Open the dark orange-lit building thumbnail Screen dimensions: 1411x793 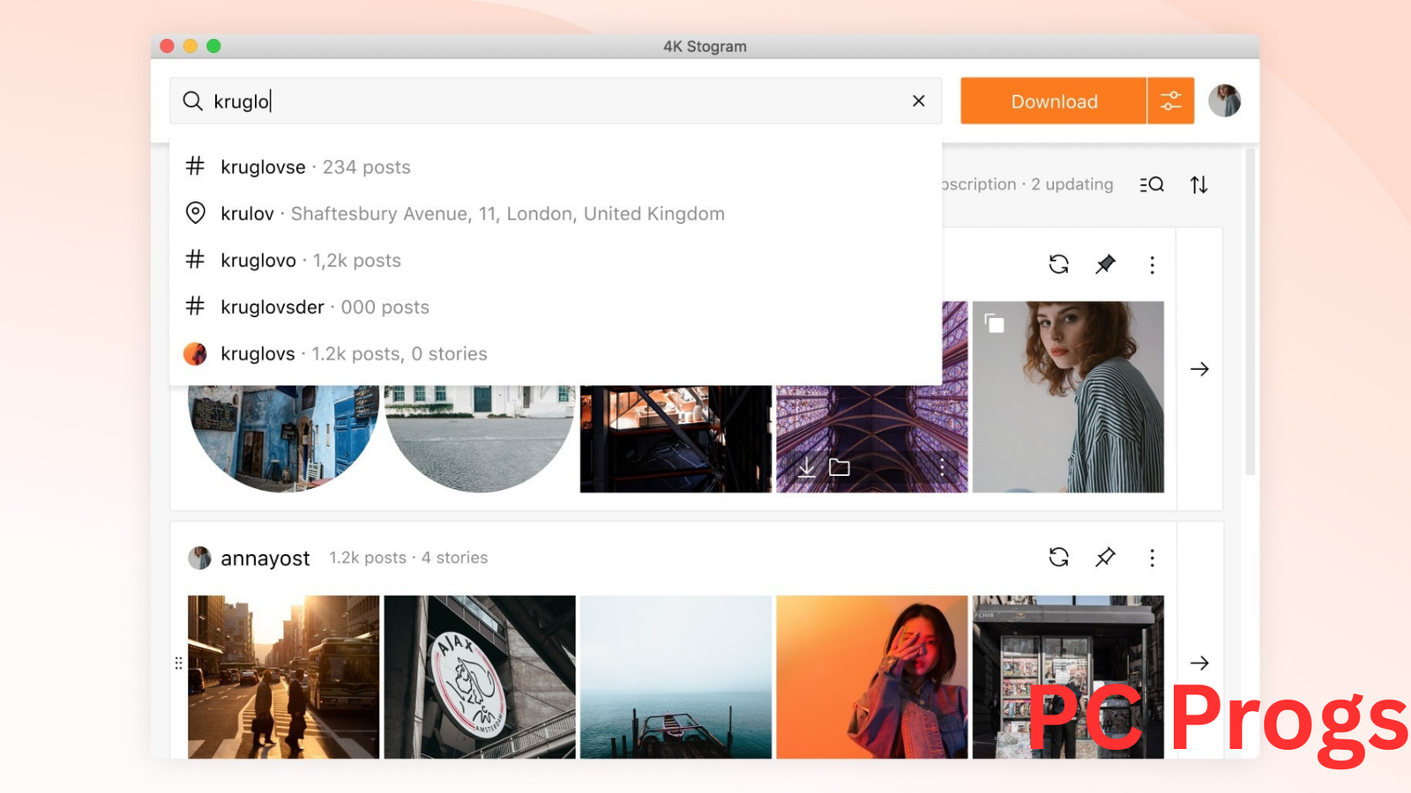pos(676,438)
